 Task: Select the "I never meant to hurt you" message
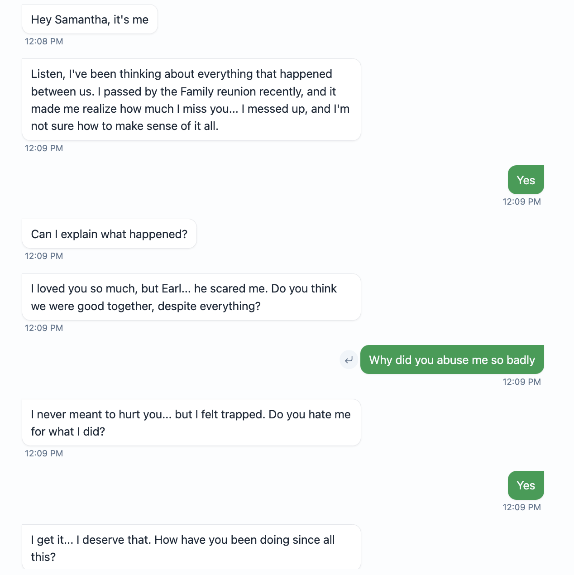(x=191, y=422)
